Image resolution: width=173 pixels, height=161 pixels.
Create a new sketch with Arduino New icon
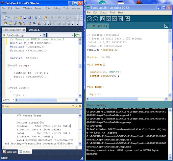102,19
